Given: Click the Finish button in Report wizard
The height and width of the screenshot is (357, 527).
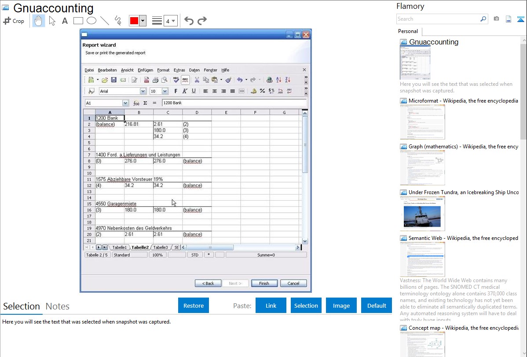Looking at the screenshot, I should pos(264,283).
